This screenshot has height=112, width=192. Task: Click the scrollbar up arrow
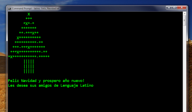click(185, 14)
